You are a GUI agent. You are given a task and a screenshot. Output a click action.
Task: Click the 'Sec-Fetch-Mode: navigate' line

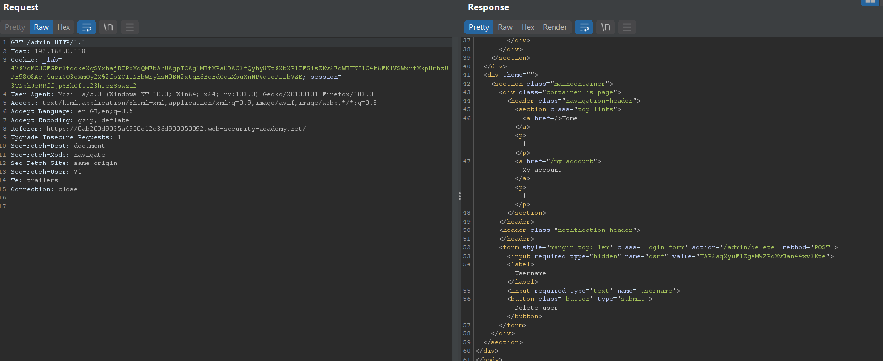coord(58,155)
